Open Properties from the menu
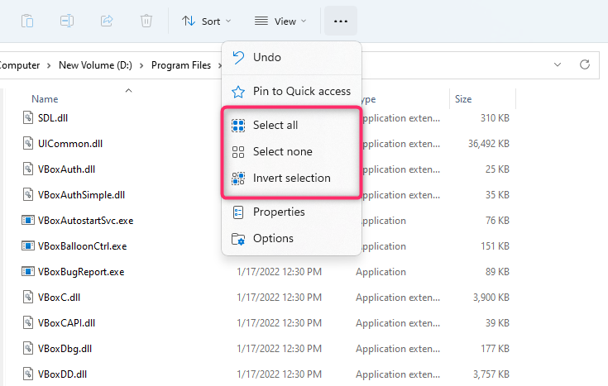Viewport: 608px width, 386px height. point(279,212)
